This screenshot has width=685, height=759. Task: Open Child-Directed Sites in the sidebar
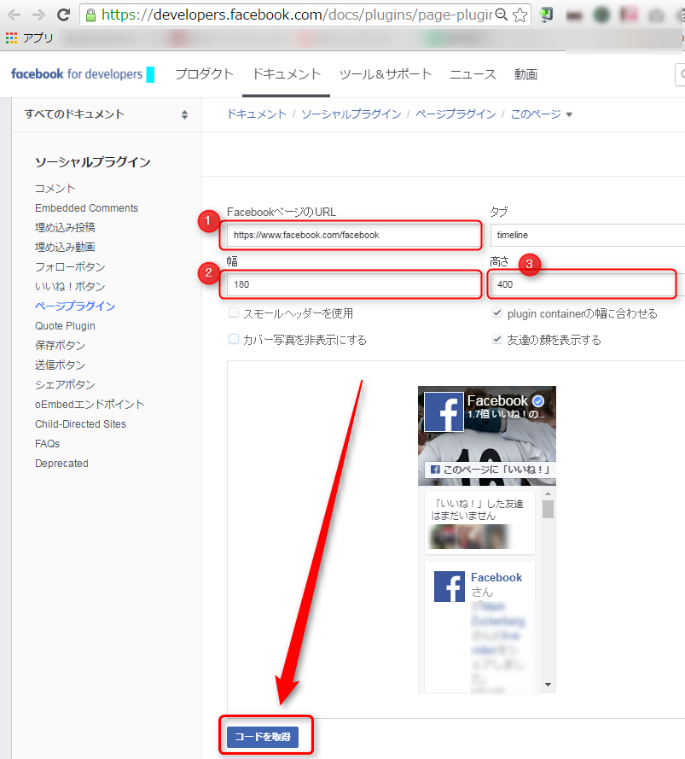(80, 424)
